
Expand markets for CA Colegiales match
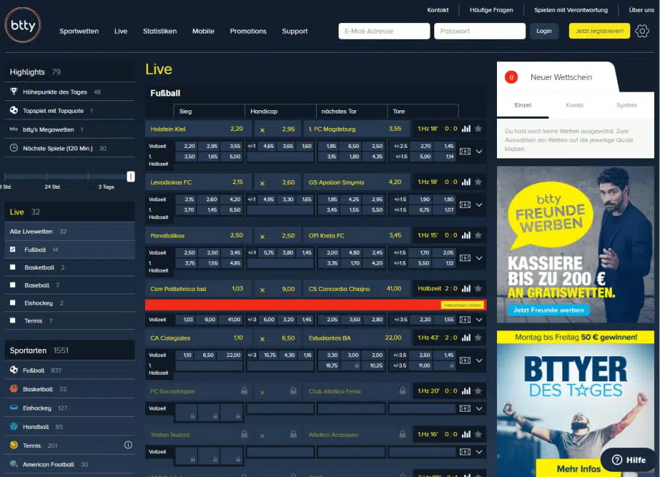(479, 360)
